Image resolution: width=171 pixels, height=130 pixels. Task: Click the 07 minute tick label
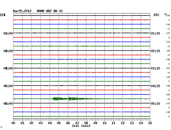77,123
